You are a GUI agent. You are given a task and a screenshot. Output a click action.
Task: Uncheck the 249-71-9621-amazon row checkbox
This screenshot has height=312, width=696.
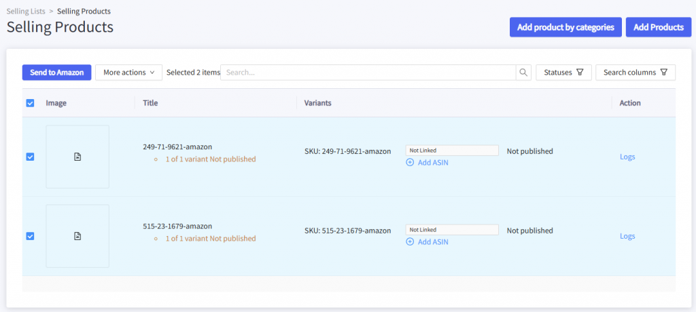point(30,157)
